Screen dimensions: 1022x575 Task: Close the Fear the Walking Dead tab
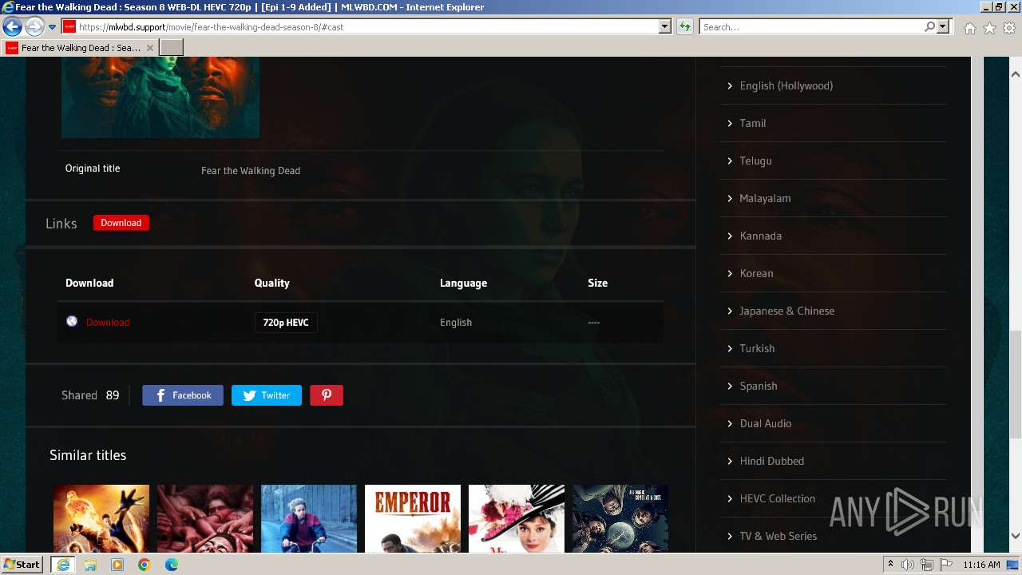coord(150,48)
